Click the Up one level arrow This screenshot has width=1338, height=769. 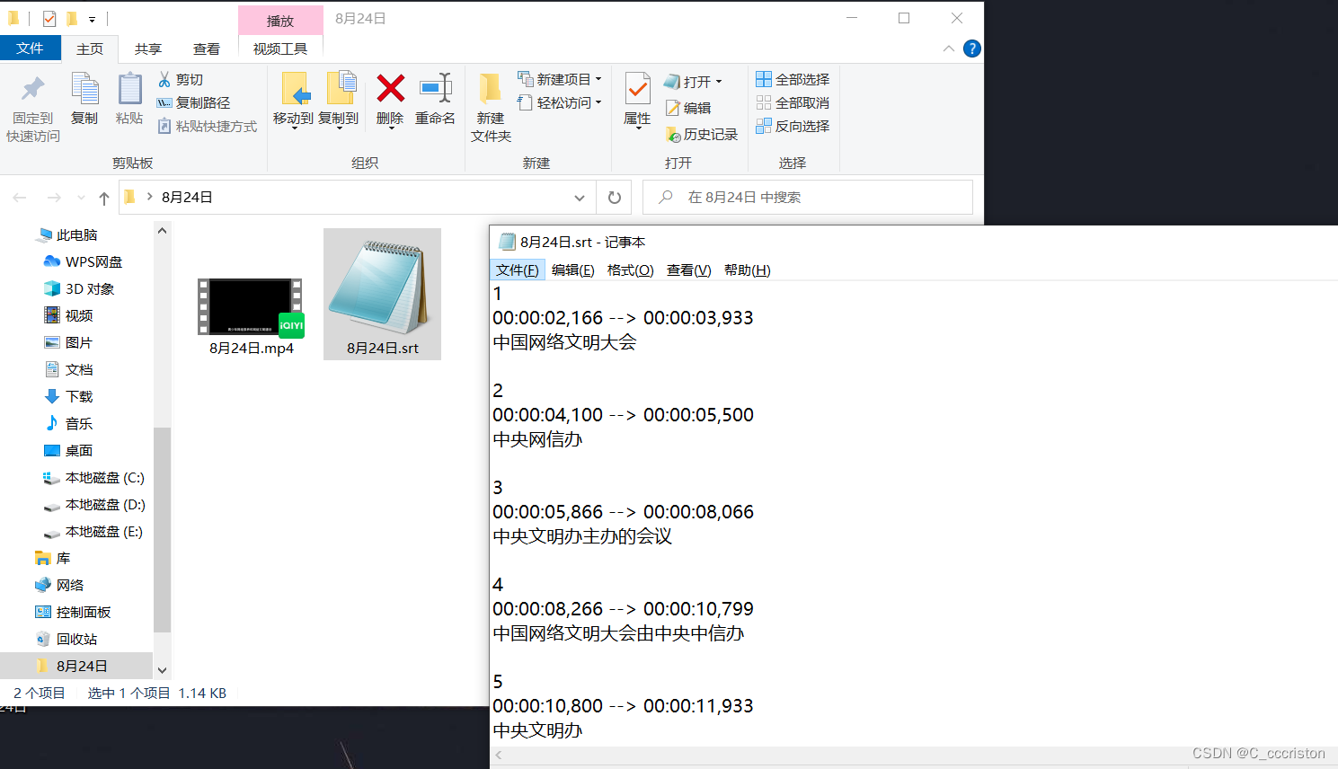(x=104, y=198)
